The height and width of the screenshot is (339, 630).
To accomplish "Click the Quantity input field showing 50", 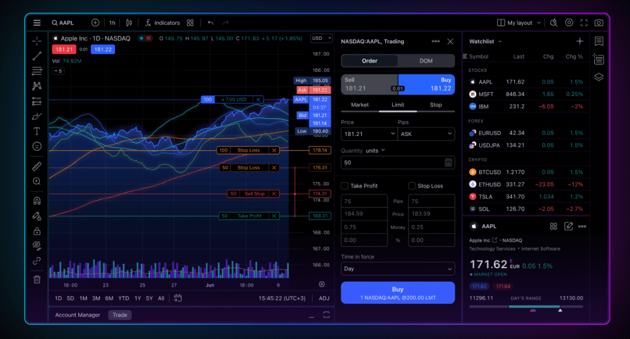I will [x=391, y=162].
